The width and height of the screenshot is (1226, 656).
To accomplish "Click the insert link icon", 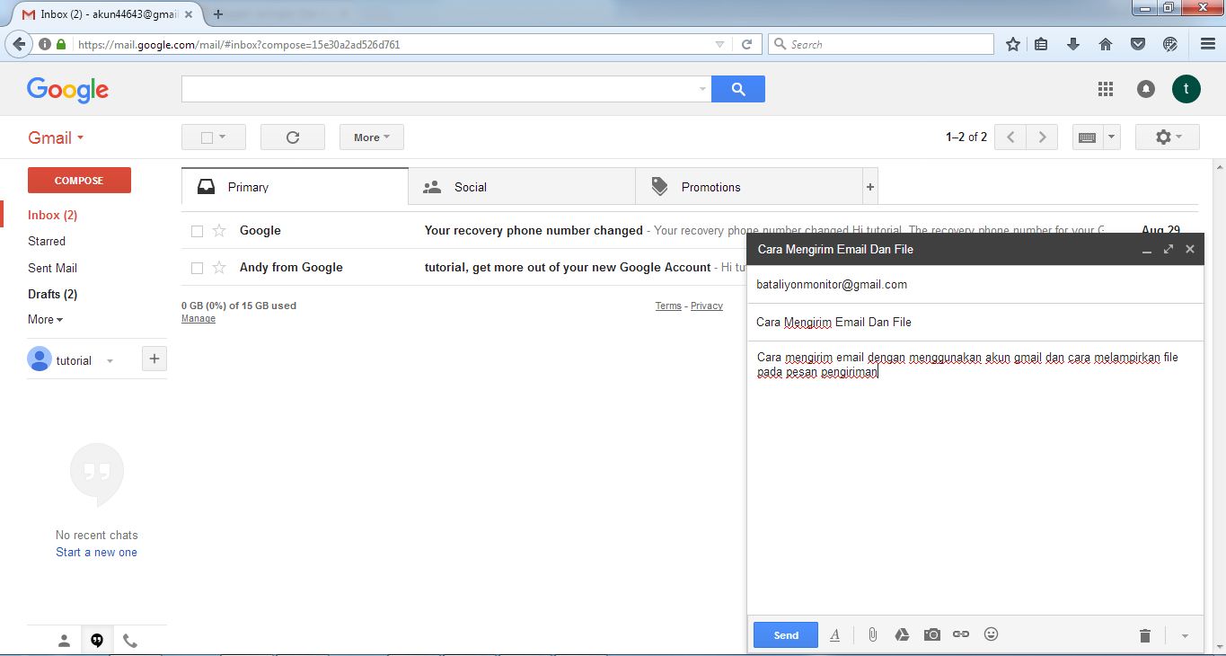I will tap(961, 634).
